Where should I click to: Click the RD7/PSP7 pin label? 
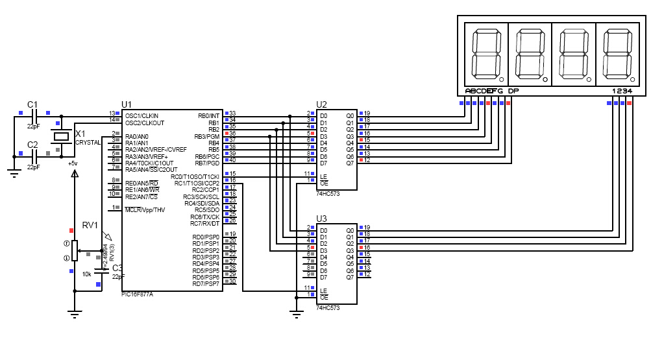(x=206, y=284)
